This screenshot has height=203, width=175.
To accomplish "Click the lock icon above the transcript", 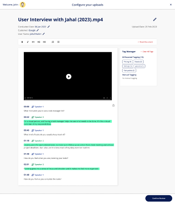I will [113, 105].
